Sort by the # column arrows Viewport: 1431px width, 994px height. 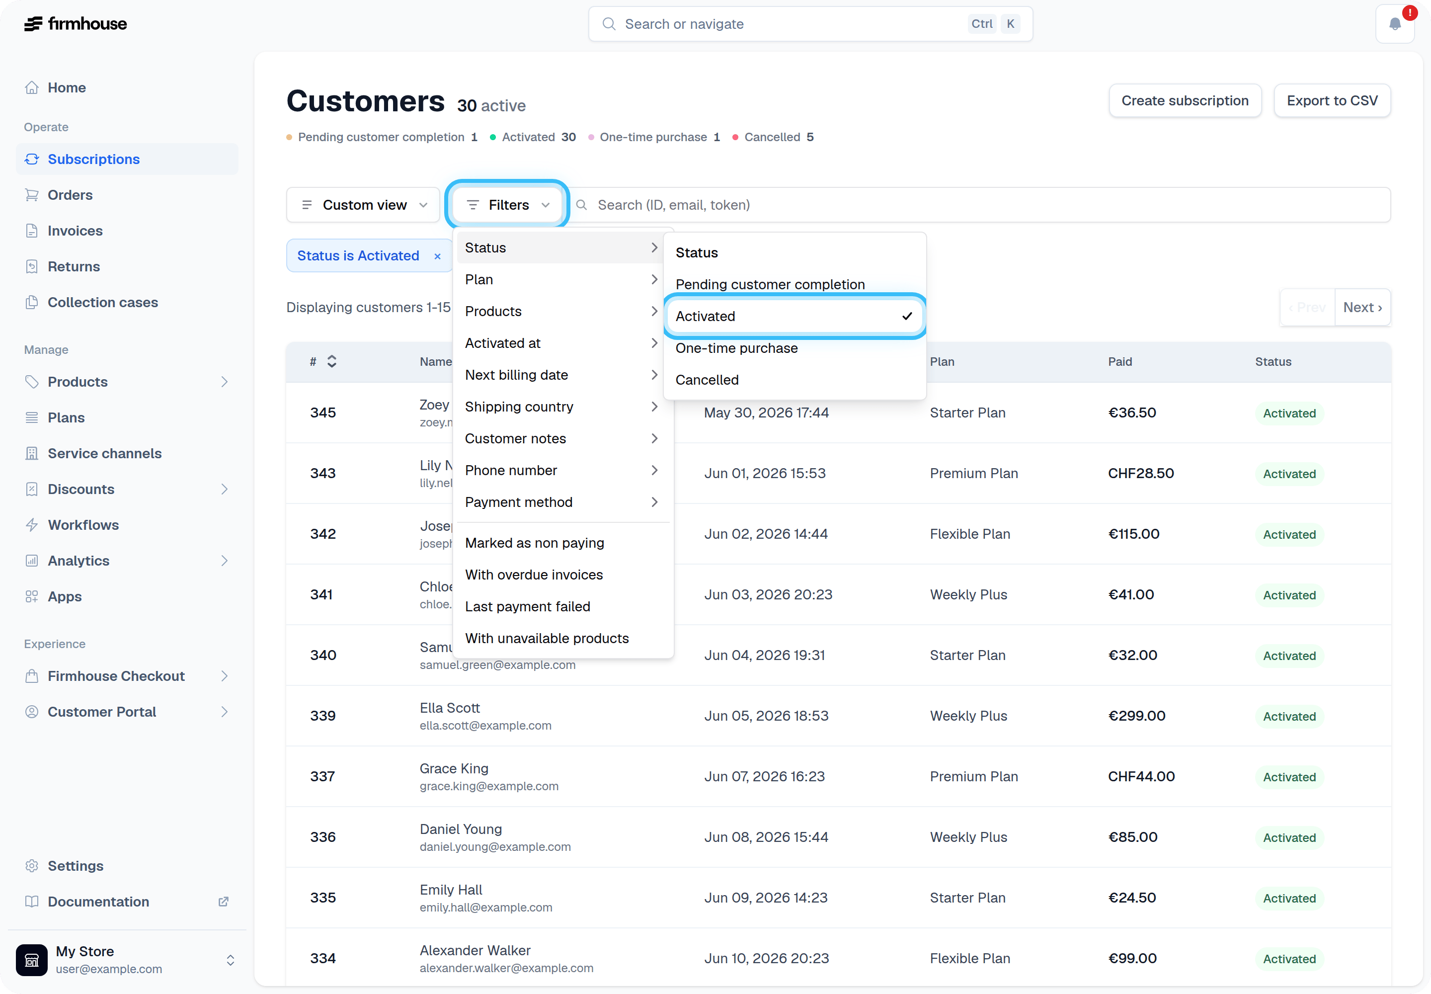click(x=332, y=362)
